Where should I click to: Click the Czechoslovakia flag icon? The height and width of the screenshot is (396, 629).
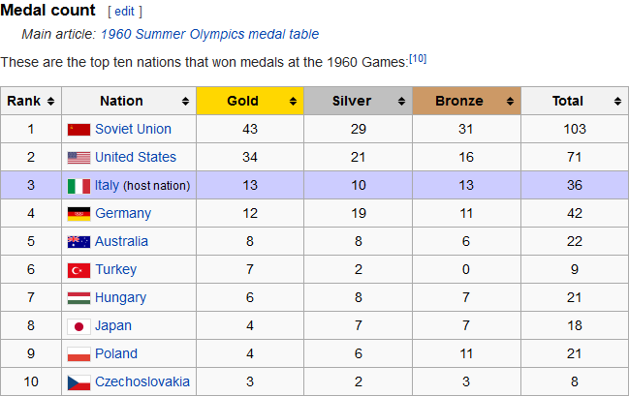coord(79,382)
